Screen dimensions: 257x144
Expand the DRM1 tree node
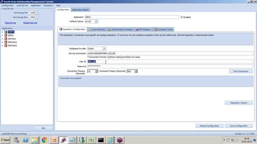[x=2, y=32]
